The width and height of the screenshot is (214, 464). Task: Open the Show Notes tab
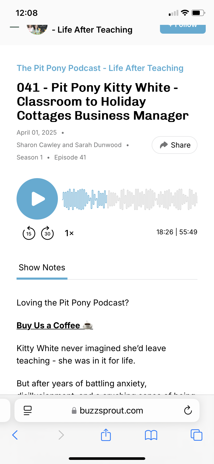coord(42,267)
